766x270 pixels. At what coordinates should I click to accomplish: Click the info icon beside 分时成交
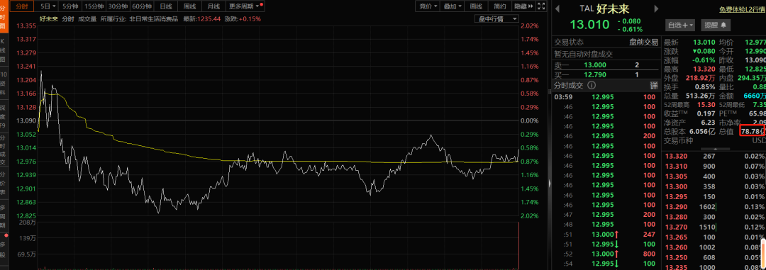pyautogui.click(x=591, y=85)
